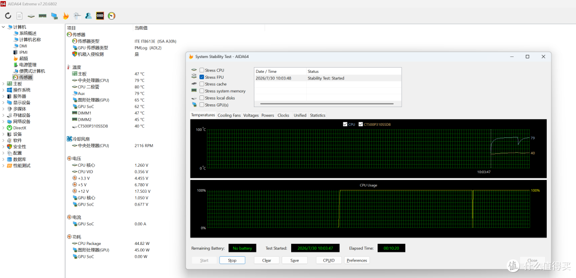Enable the Stress CPU checkbox
Image resolution: width=576 pixels, height=278 pixels.
click(x=202, y=70)
